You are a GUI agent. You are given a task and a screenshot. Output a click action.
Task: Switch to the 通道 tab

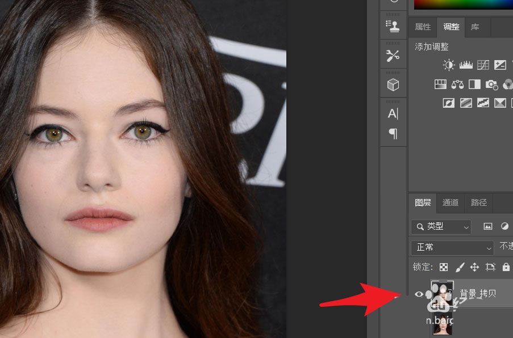pos(451,202)
